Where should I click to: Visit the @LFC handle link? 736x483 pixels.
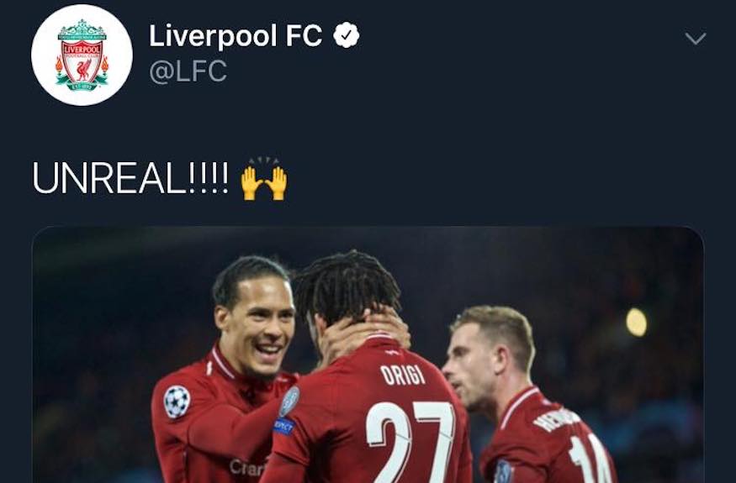188,71
